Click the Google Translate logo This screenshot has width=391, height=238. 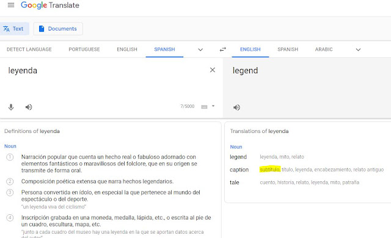tap(50, 5)
